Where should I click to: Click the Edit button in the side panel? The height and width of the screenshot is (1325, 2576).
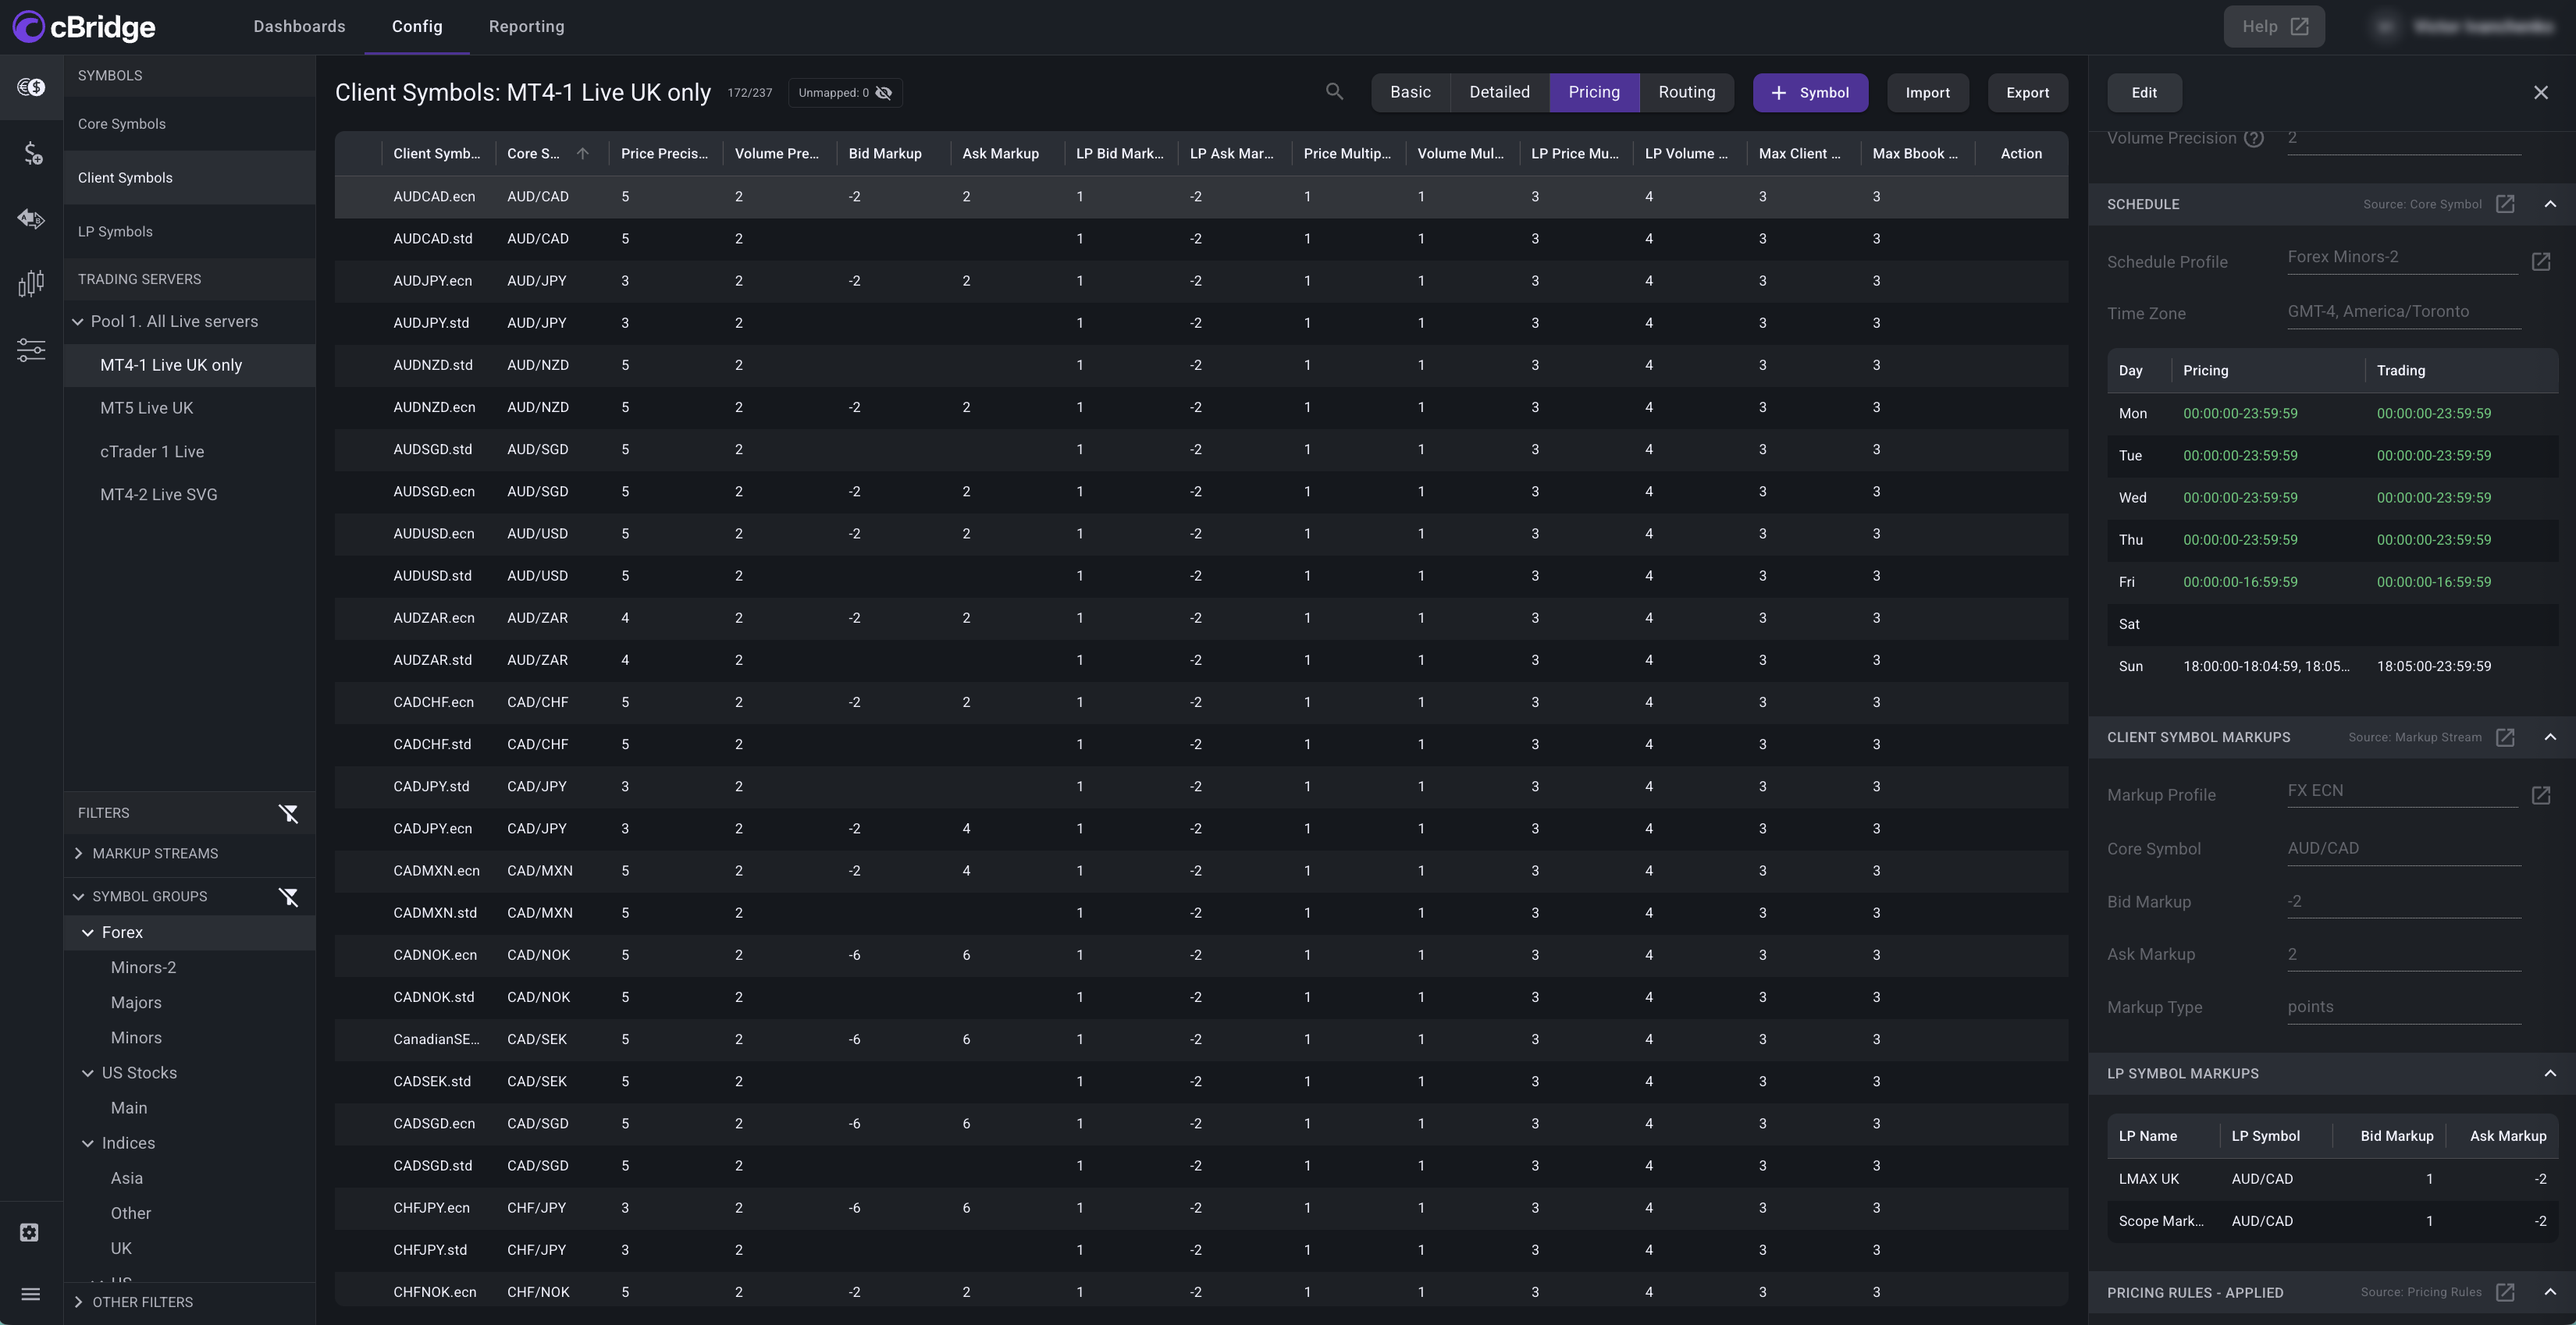tap(2144, 93)
